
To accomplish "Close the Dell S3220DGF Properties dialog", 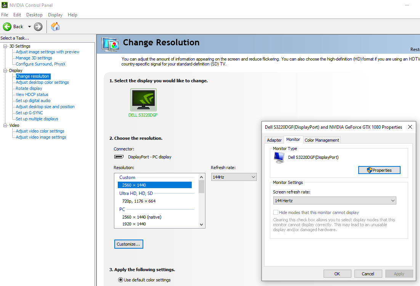I will pyautogui.click(x=410, y=127).
